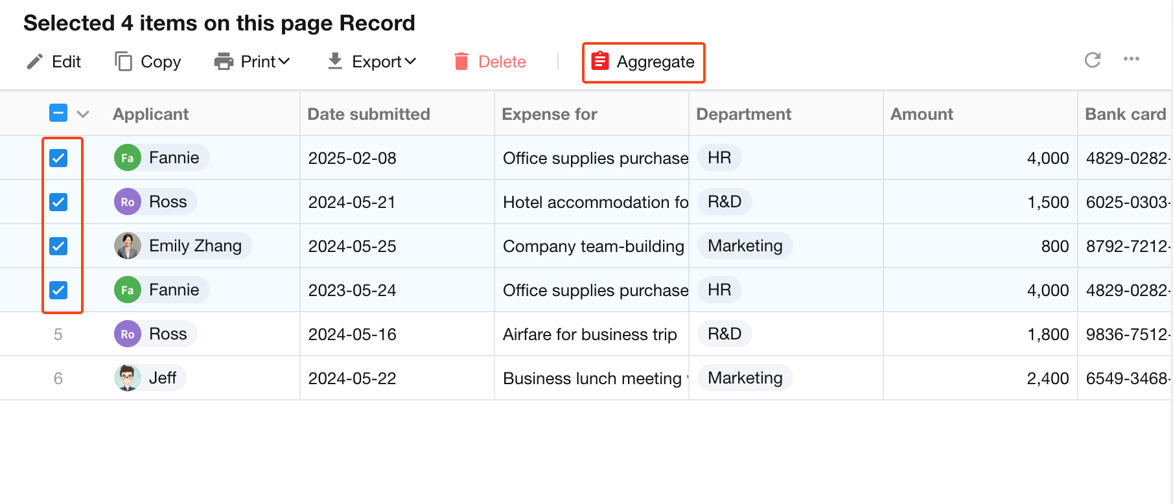Image resolution: width=1173 pixels, height=504 pixels.
Task: Click the red Delete trash icon
Action: 461,62
